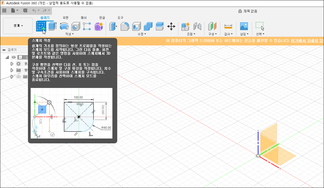324x188 pixels.
Task: Open redo history dropdown arrow
Action: tap(49, 10)
